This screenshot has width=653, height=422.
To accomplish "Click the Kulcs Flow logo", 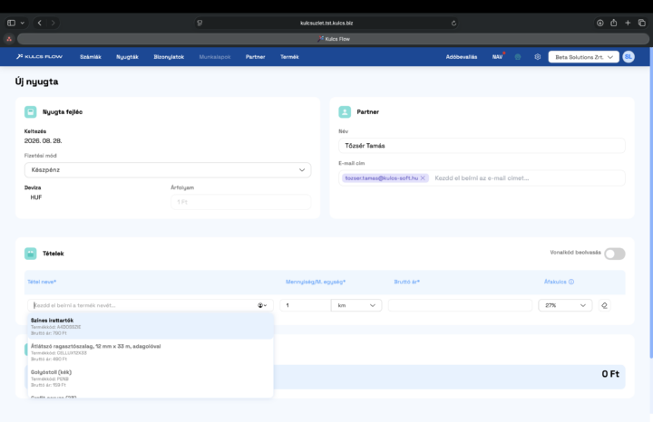I will [39, 56].
